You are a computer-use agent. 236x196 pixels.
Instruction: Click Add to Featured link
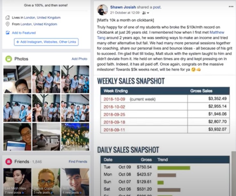24,33
